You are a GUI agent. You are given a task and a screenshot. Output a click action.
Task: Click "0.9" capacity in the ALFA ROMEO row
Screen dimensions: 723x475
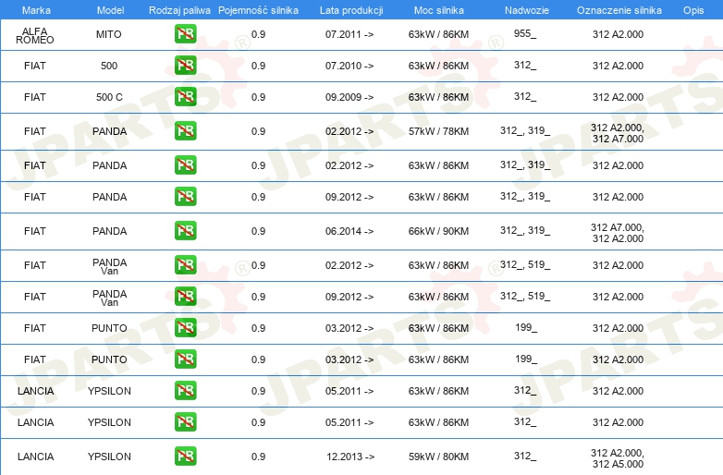point(258,34)
